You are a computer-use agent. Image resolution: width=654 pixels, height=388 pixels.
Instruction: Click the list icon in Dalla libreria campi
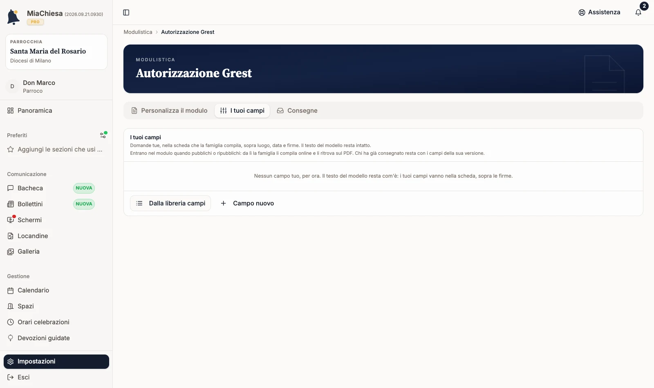(x=139, y=203)
